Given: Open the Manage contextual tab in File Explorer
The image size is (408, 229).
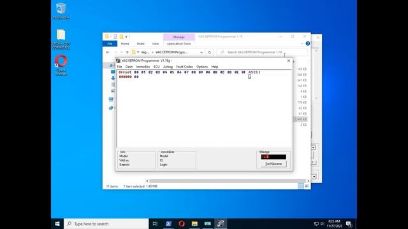Looking at the screenshot, I should pos(179,37).
